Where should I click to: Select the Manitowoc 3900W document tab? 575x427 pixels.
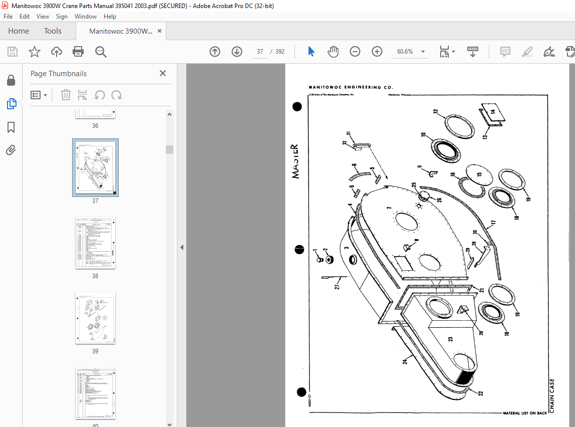(121, 31)
